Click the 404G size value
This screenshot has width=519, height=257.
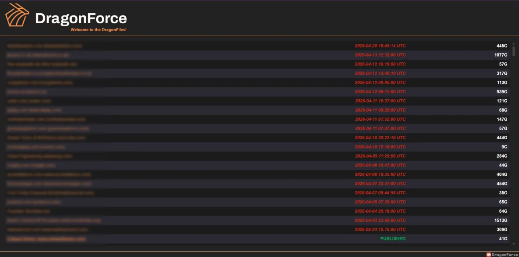coord(502,174)
